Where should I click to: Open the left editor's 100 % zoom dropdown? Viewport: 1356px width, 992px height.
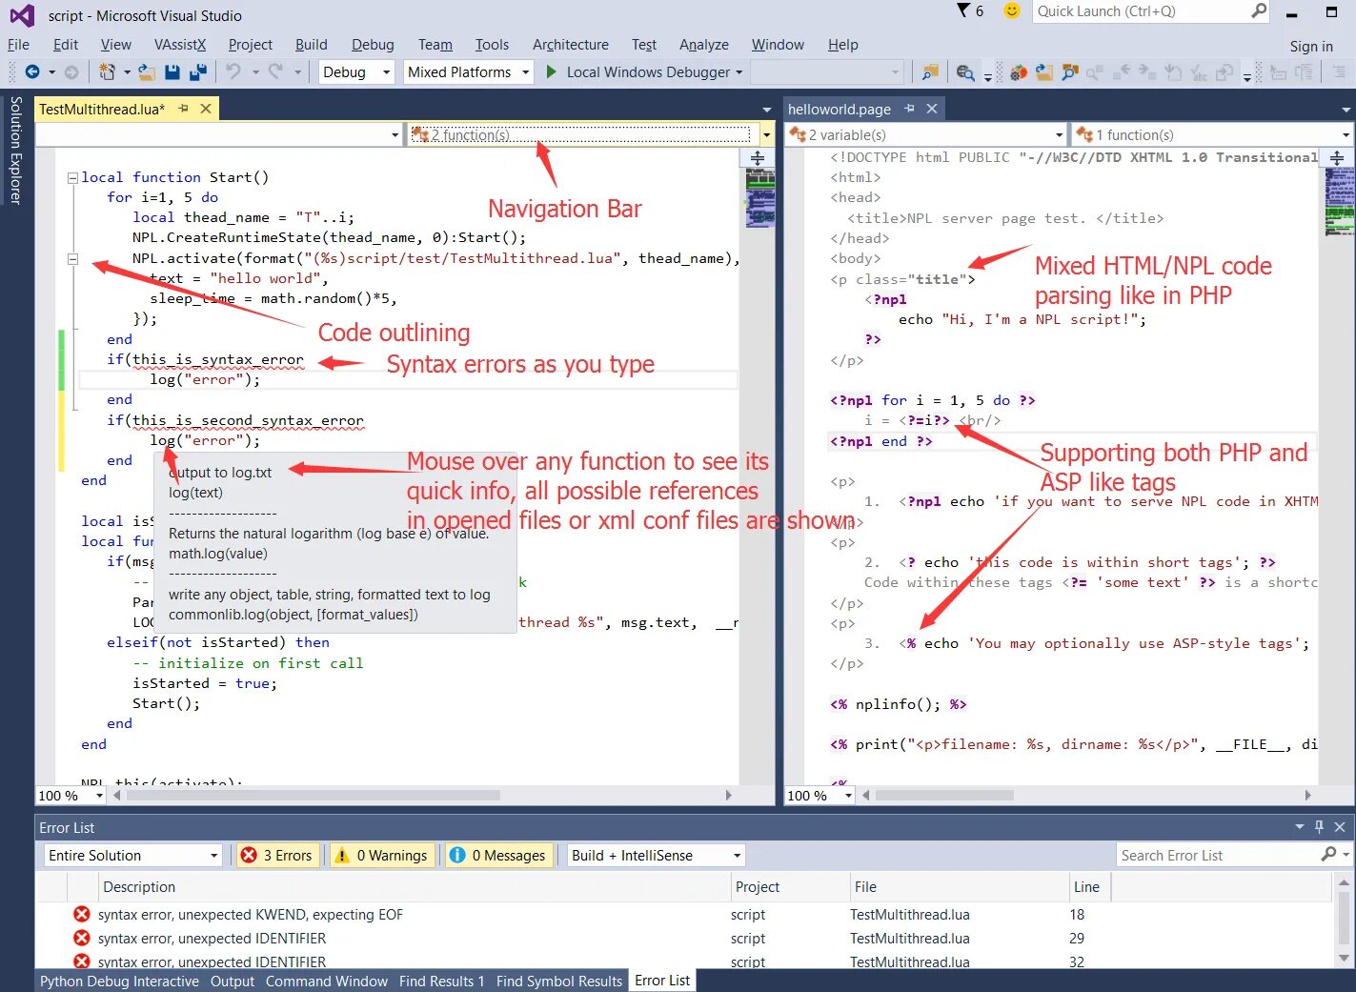[x=99, y=796]
